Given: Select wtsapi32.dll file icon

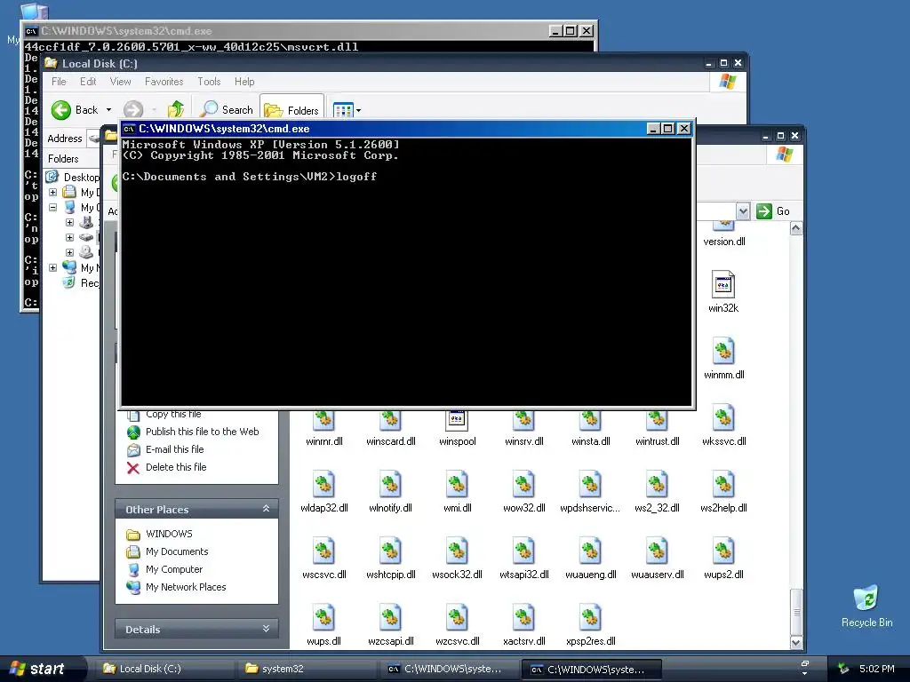Looking at the screenshot, I should pos(524,551).
